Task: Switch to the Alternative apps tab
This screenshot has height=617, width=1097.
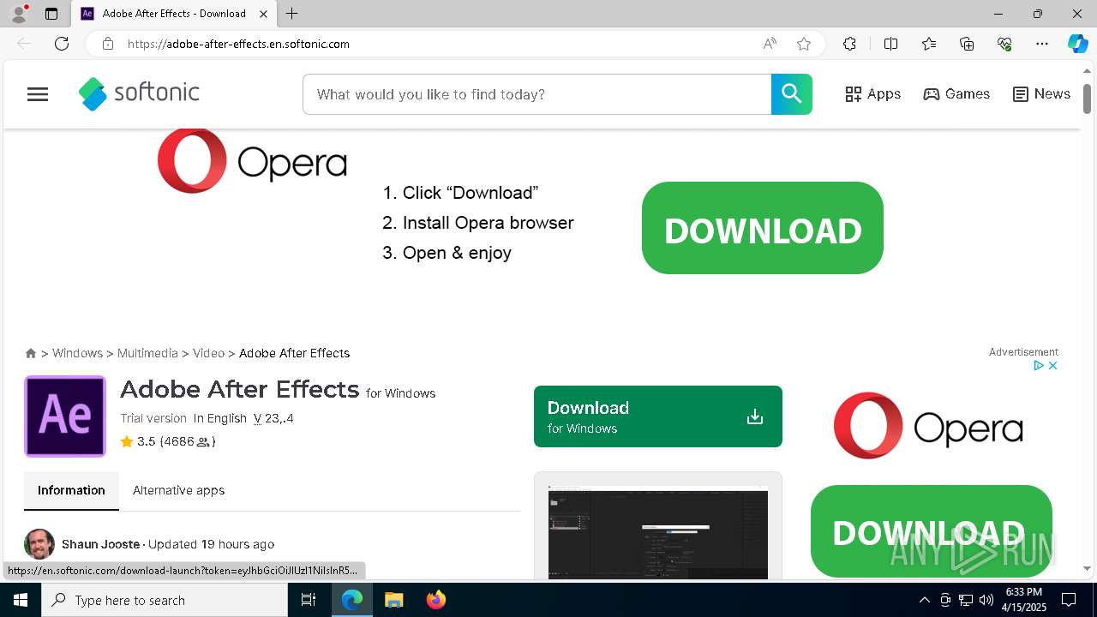Action: [x=178, y=490]
